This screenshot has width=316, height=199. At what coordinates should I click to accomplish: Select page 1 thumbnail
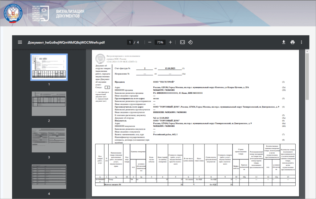[x=48, y=67]
